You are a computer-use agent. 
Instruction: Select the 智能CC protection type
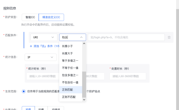coord(30,17)
